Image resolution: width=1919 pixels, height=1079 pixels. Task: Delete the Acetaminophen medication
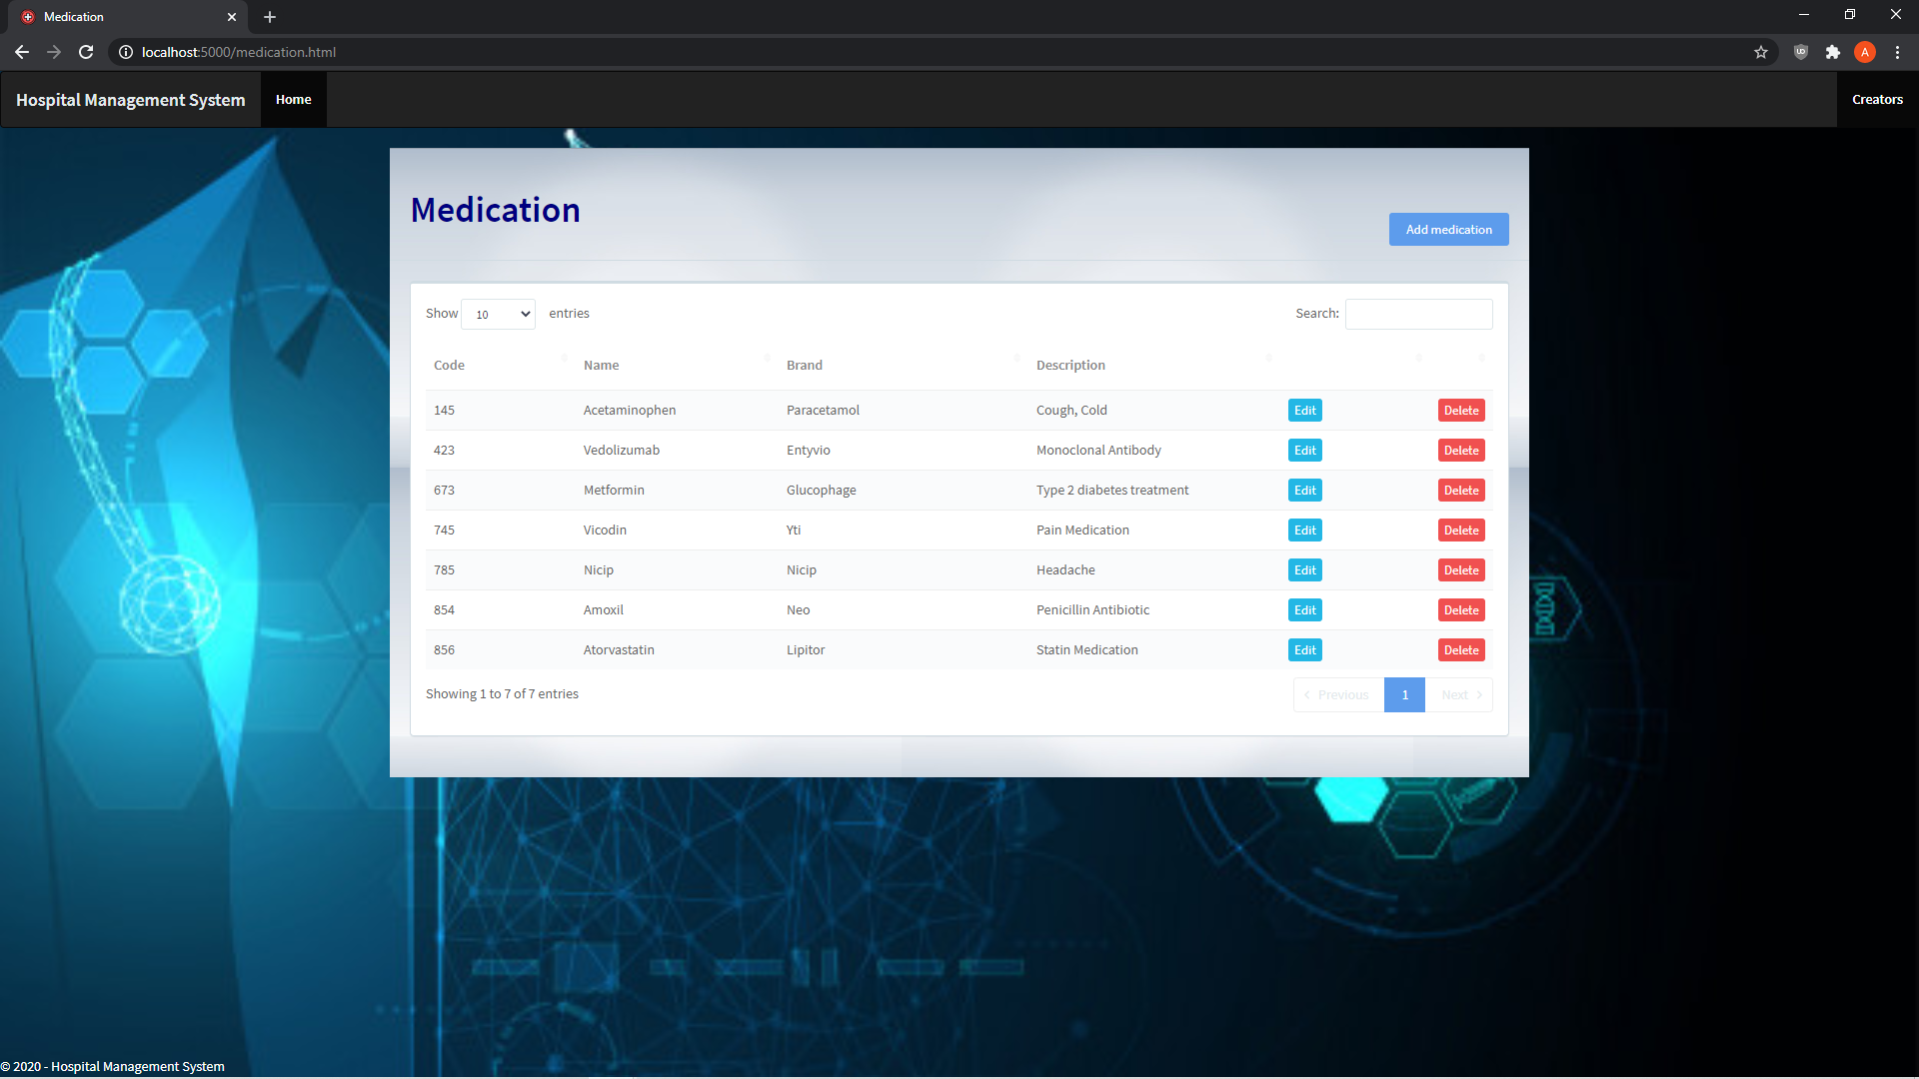(1460, 410)
